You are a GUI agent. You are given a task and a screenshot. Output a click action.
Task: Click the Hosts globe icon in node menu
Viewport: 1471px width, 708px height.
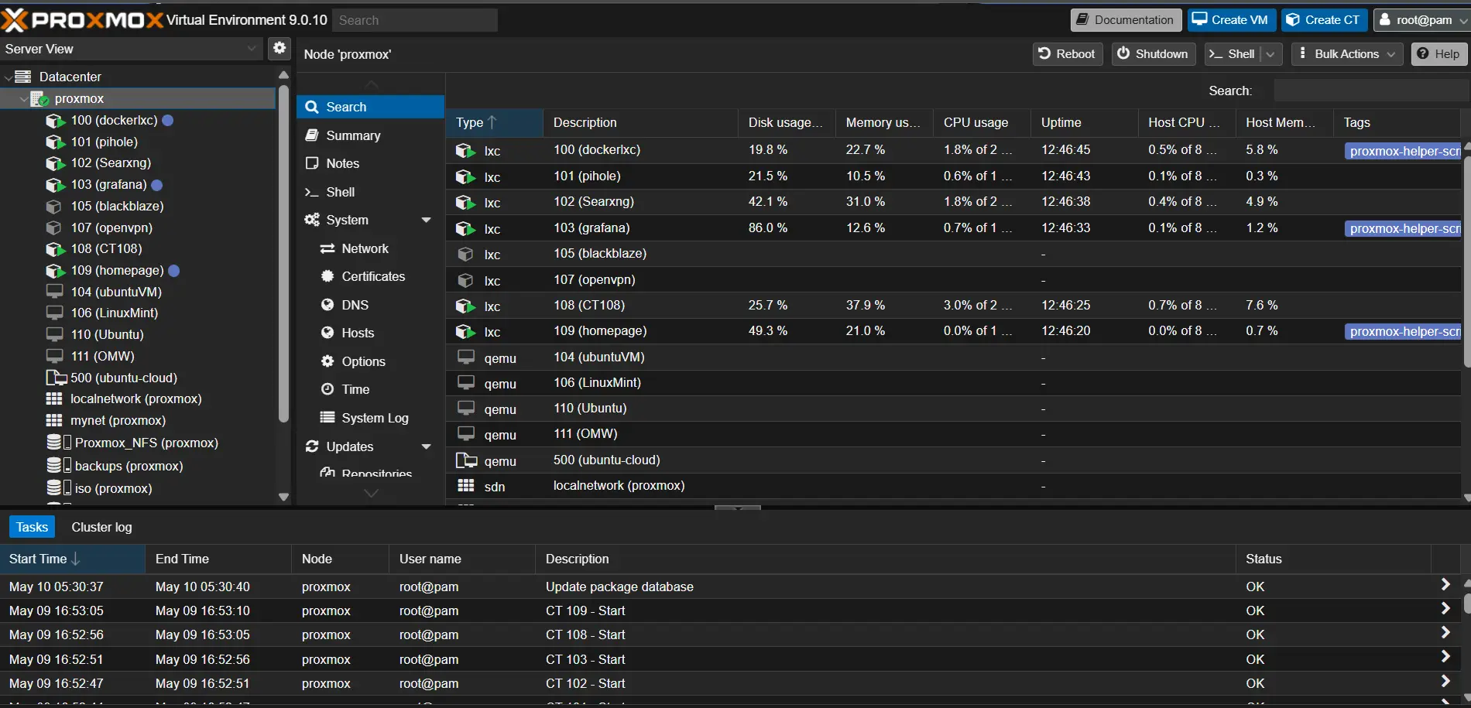click(x=327, y=333)
